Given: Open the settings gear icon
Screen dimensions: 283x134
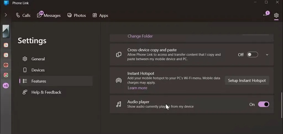Looking at the screenshot, I should [276, 15].
